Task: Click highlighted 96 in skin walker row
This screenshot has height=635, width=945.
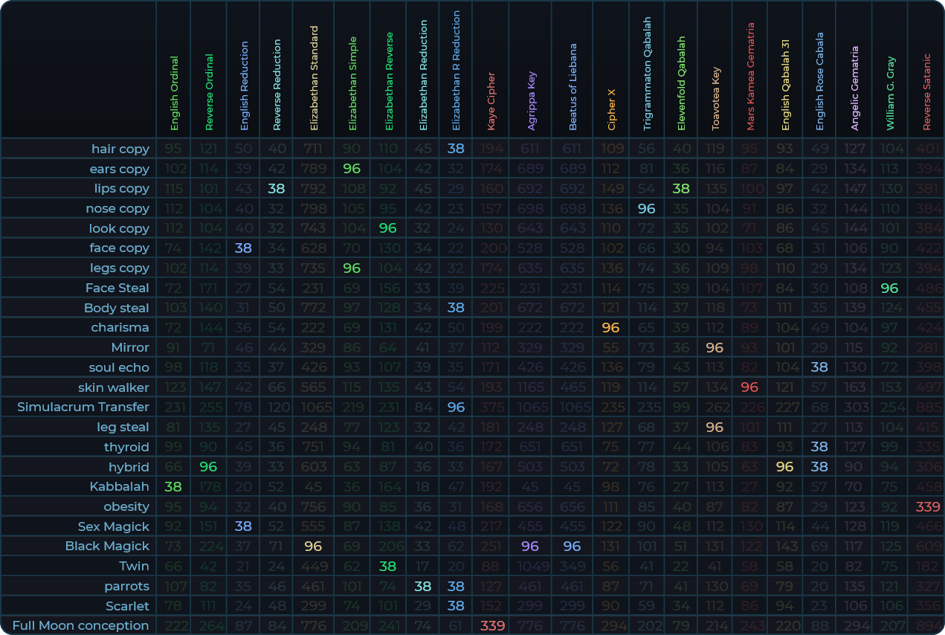Action: (x=749, y=387)
